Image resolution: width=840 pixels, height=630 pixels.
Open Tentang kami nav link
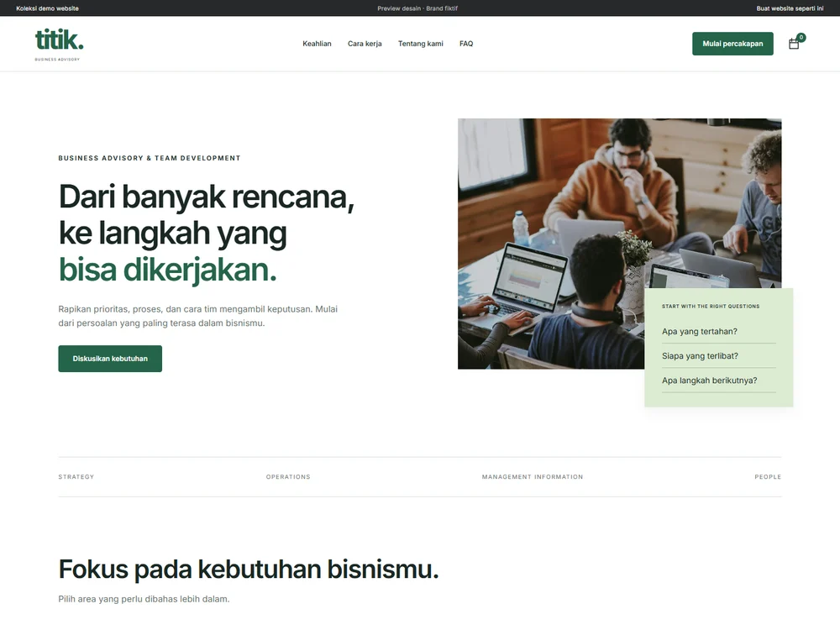[x=421, y=44]
